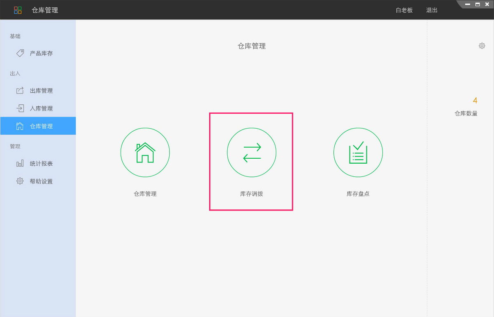Click the settings gear in the right panel
This screenshot has height=317, width=494.
pyautogui.click(x=482, y=46)
